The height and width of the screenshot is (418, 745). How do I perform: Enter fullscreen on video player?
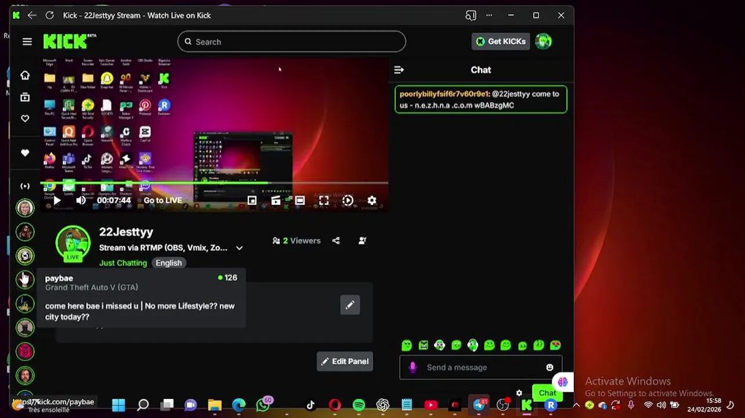[324, 200]
